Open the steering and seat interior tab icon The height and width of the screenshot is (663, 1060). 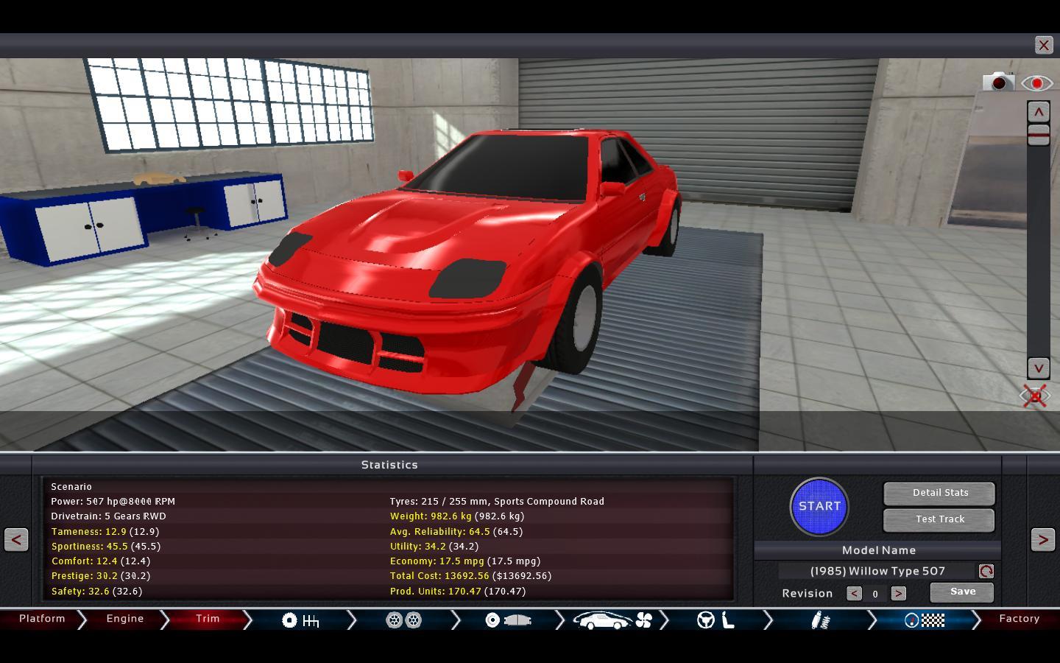click(x=715, y=620)
